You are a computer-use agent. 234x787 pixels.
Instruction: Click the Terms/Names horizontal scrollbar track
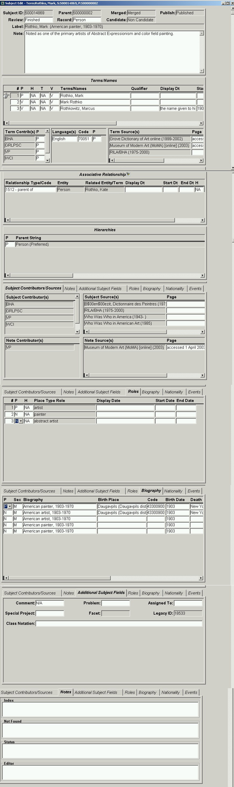coord(158,123)
